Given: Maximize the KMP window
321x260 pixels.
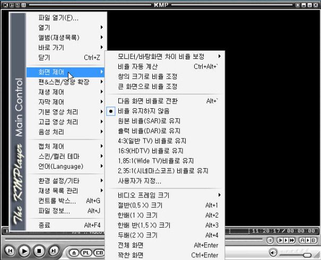Looking at the screenshot, I should click(x=309, y=5).
